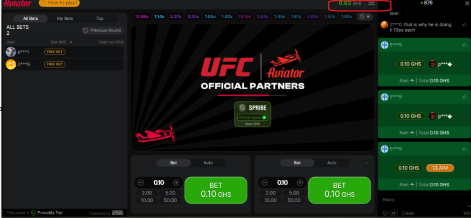Switch right bet panel to Auto mode
The width and height of the screenshot is (471, 218).
(332, 163)
